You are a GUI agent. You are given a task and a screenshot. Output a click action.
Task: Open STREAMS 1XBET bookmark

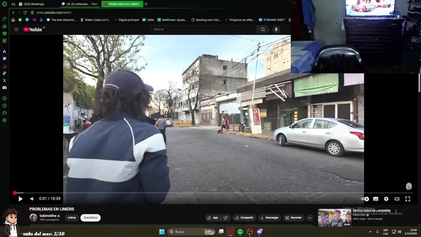point(272,20)
